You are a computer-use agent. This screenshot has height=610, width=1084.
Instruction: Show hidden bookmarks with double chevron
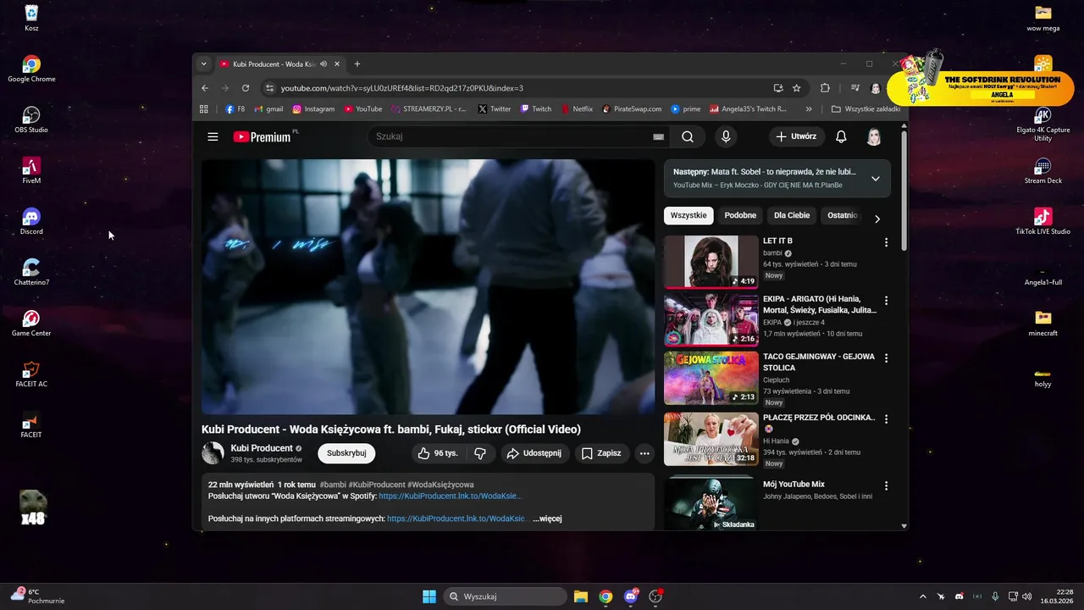809,109
